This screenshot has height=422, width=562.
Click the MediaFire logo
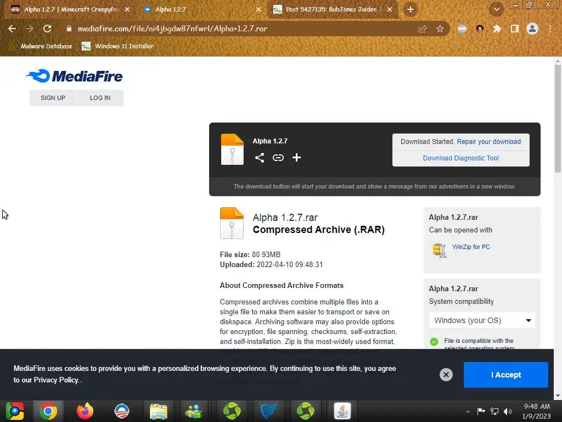(x=74, y=76)
